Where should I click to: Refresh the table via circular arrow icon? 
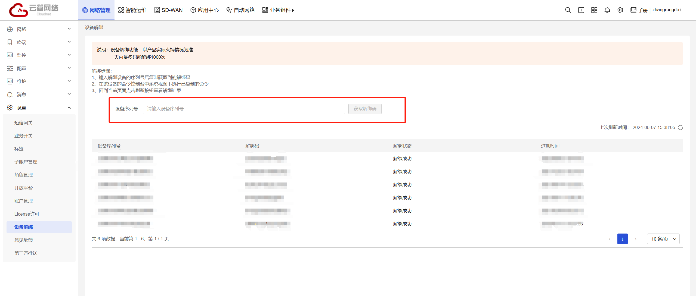[x=680, y=127]
